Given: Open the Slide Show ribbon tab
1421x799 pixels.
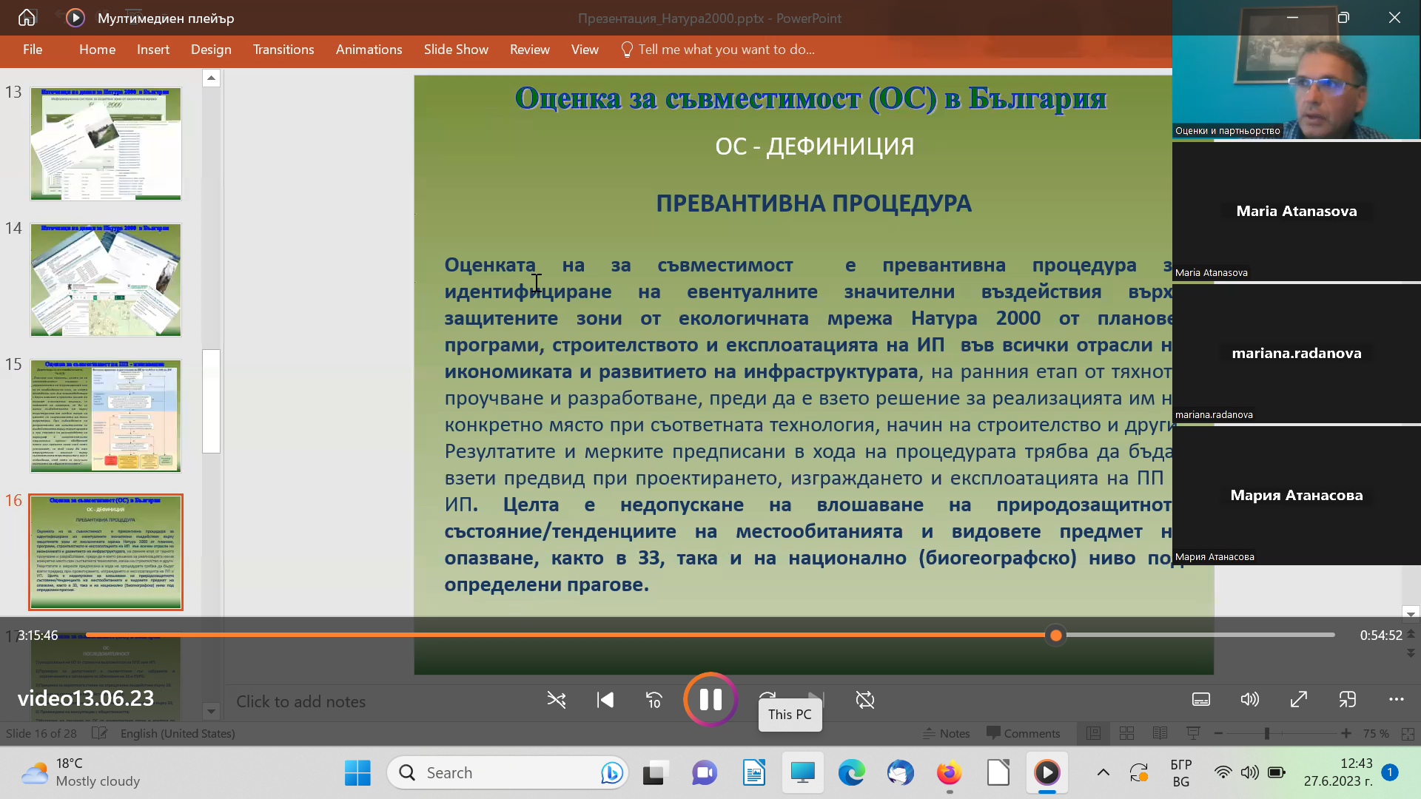Looking at the screenshot, I should tap(456, 50).
